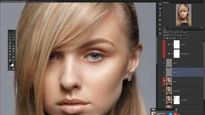Click the foreground black color swatch
Image resolution: width=205 pixels, height=115 pixels.
[x=11, y=64]
